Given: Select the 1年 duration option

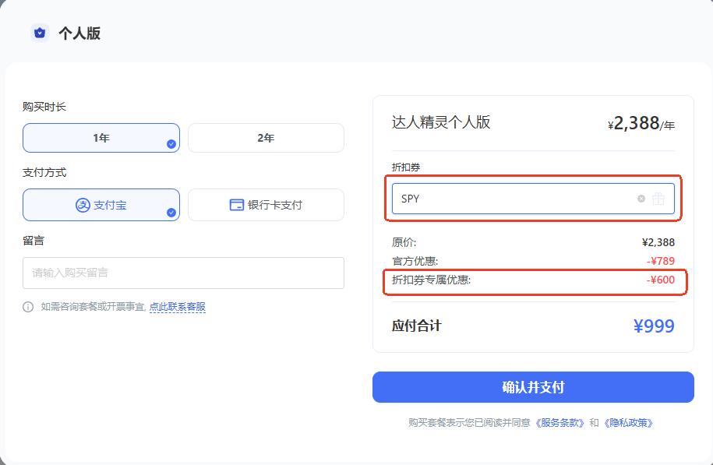Looking at the screenshot, I should coord(101,137).
